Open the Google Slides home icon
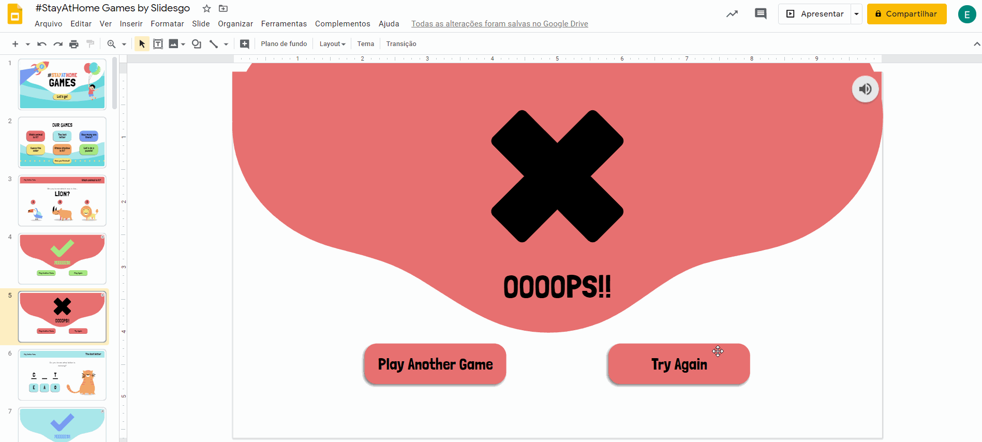 point(15,14)
